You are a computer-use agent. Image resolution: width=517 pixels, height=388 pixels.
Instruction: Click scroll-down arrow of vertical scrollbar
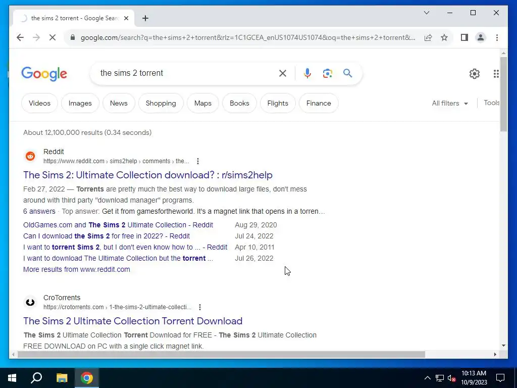tap(503, 346)
